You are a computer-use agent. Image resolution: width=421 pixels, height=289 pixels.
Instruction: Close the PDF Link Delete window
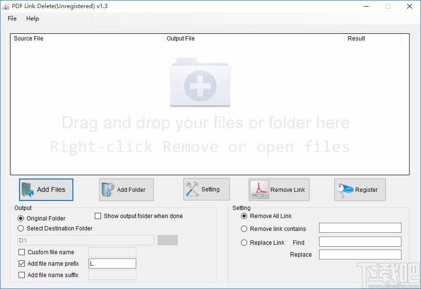(x=410, y=6)
